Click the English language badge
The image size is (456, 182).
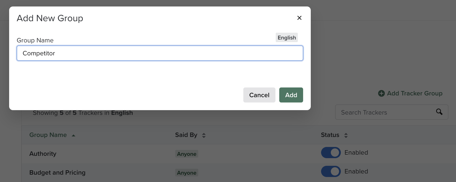tap(286, 37)
